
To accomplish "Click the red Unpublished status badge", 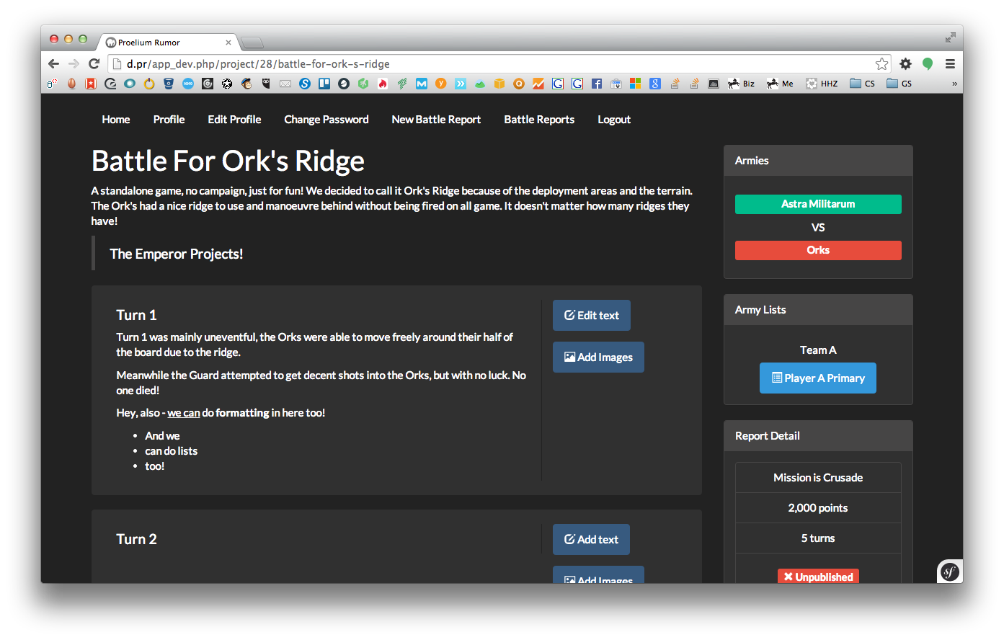I will (x=818, y=577).
